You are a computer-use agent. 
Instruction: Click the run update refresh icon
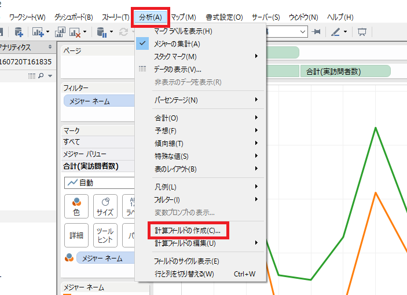(123, 32)
